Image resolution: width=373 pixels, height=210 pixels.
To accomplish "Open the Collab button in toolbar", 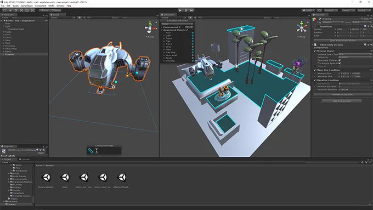I will pos(308,10).
